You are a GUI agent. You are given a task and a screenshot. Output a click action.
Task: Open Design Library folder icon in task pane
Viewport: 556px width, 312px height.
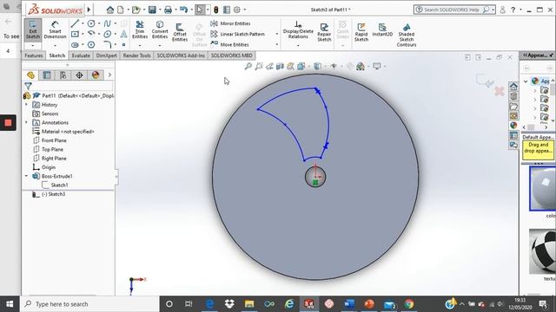513,106
